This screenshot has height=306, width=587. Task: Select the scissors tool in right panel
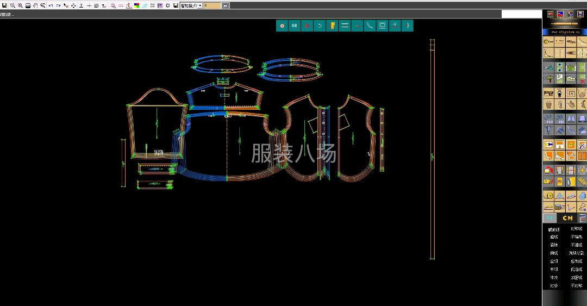pyautogui.click(x=571, y=52)
